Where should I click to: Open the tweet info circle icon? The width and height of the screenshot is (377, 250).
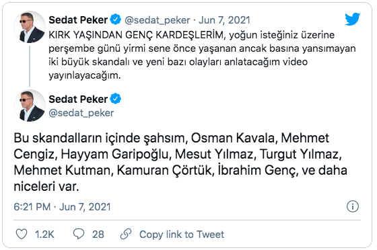coord(353,206)
